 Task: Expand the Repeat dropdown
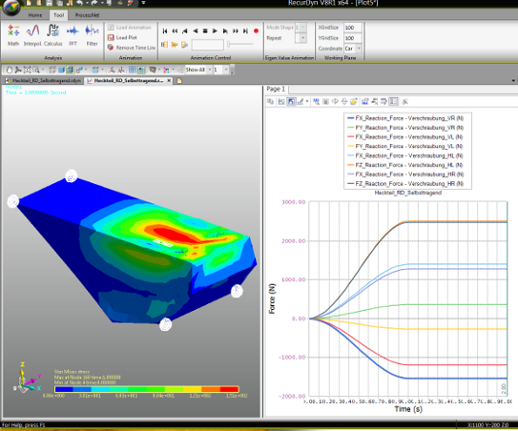[x=302, y=38]
